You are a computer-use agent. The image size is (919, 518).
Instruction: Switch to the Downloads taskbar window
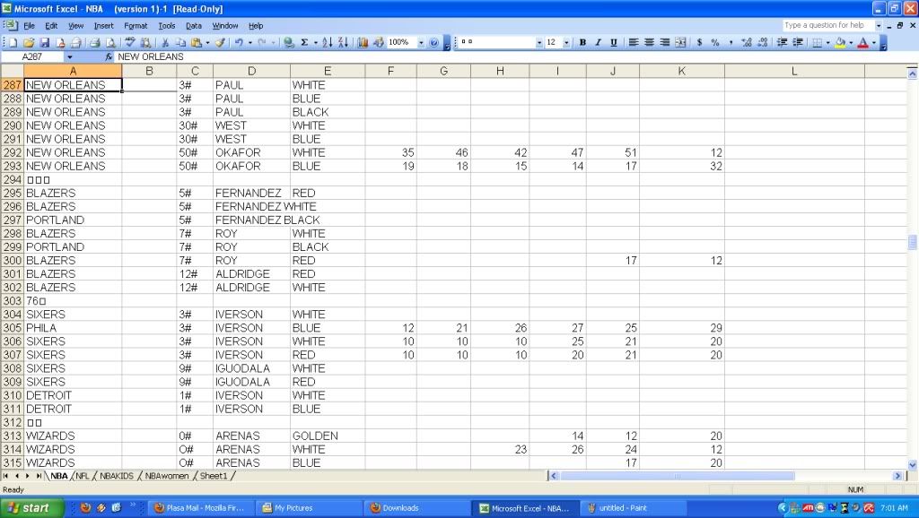[x=416, y=508]
